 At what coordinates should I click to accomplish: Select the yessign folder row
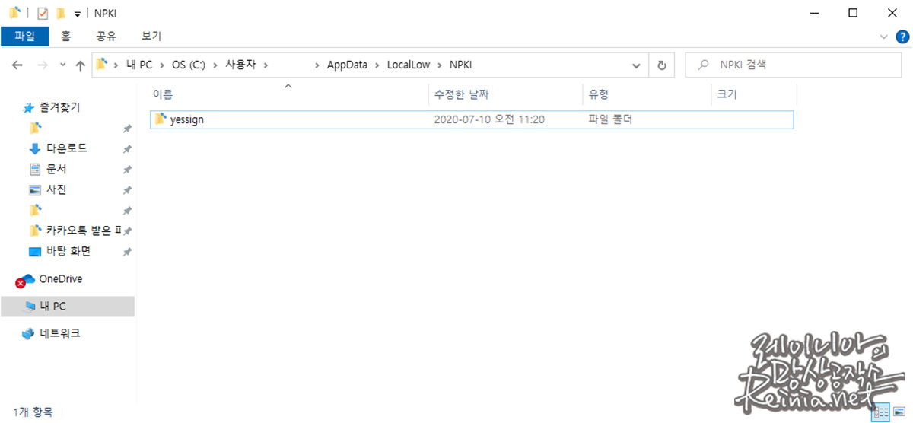click(x=472, y=119)
